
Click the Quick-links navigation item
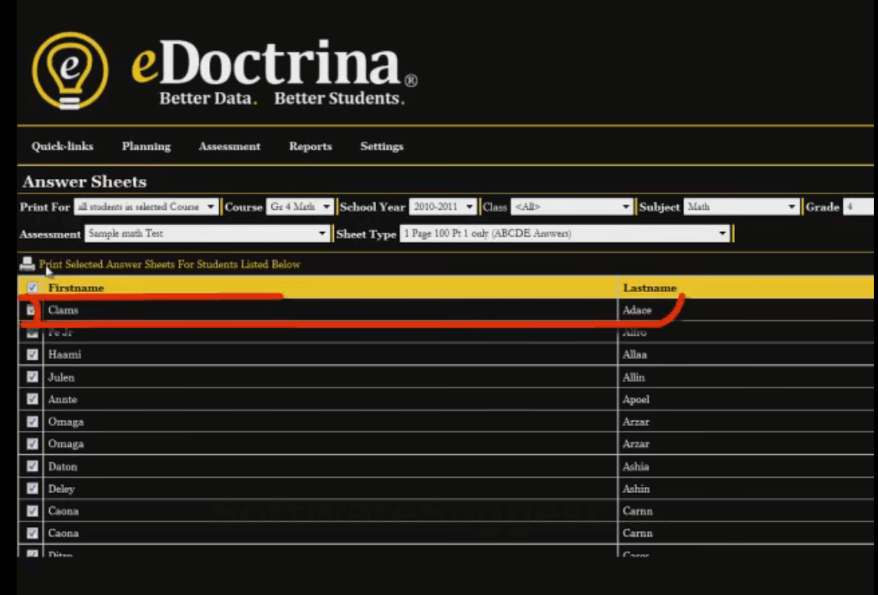point(62,146)
